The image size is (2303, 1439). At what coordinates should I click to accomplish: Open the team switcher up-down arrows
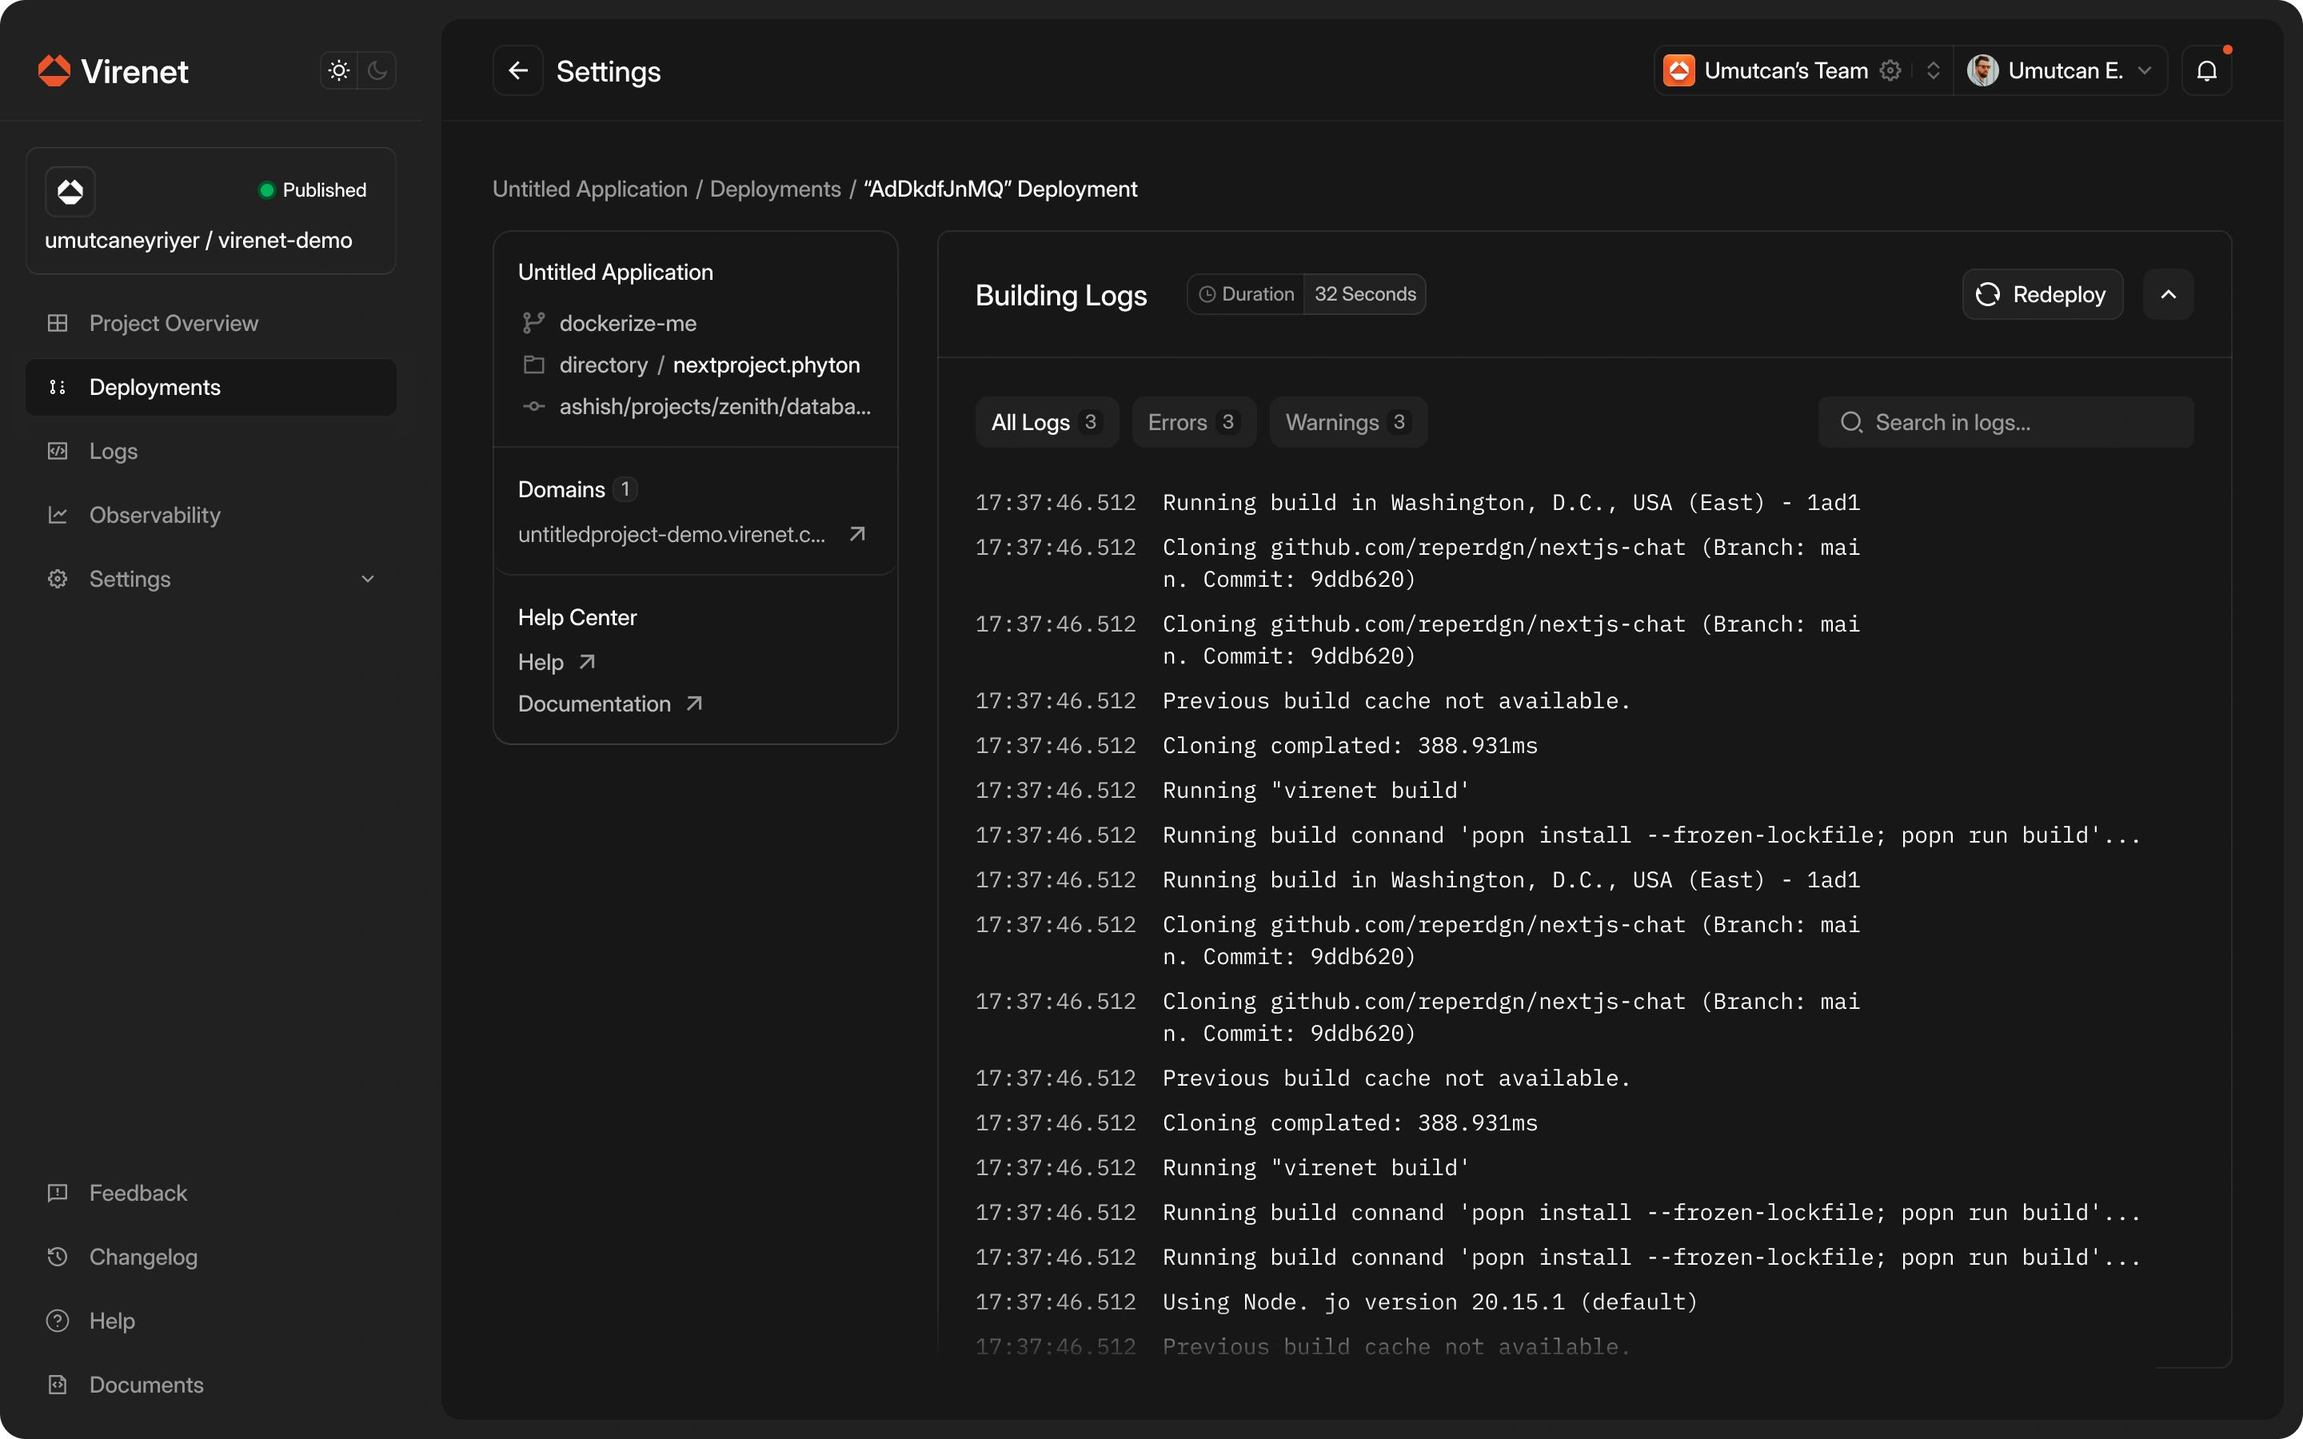tap(1933, 70)
